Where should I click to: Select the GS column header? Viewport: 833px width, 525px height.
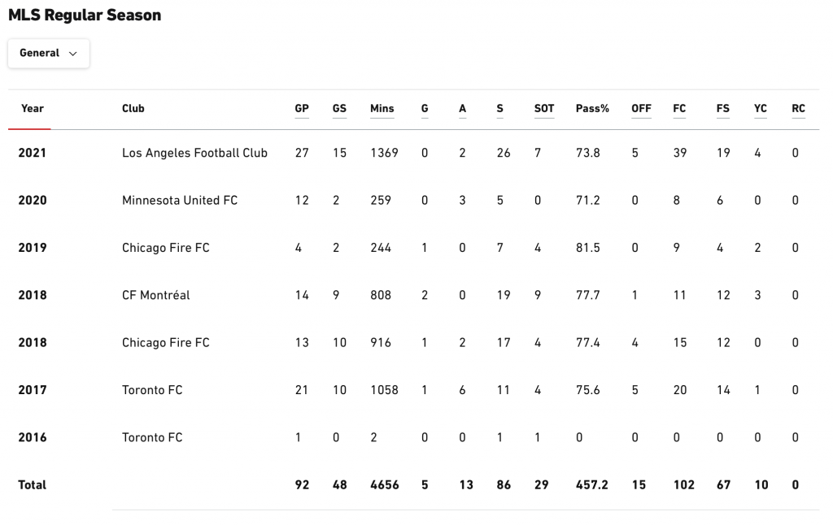point(339,108)
